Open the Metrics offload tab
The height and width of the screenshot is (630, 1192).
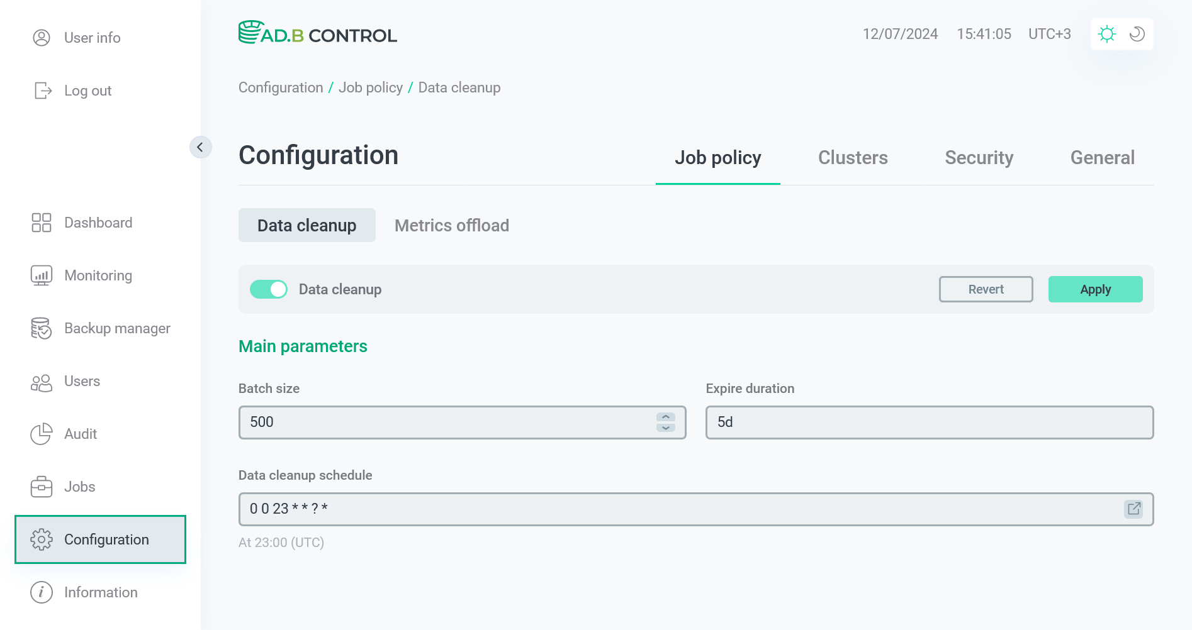451,225
